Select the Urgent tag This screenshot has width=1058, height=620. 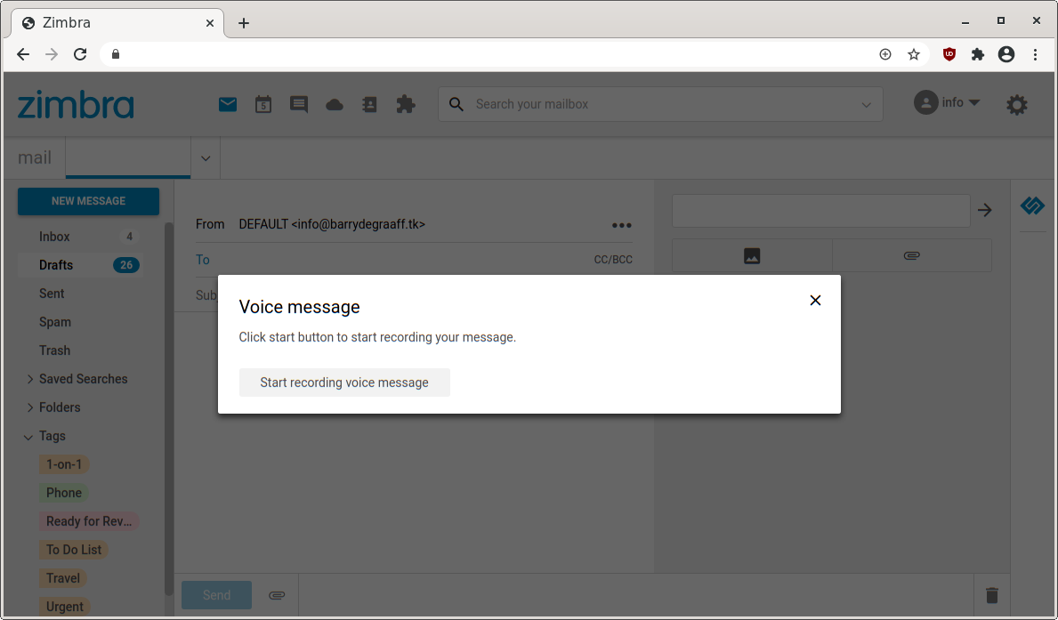click(x=65, y=606)
